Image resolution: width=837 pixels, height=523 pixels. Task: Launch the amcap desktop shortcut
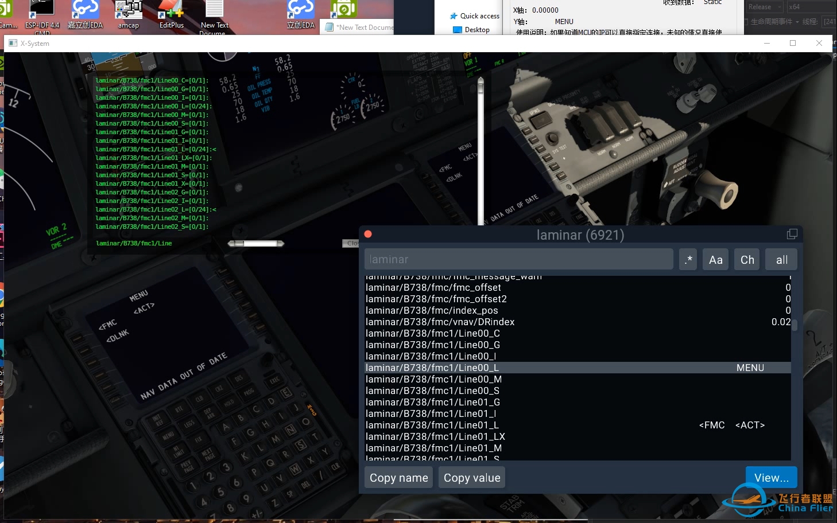(129, 15)
